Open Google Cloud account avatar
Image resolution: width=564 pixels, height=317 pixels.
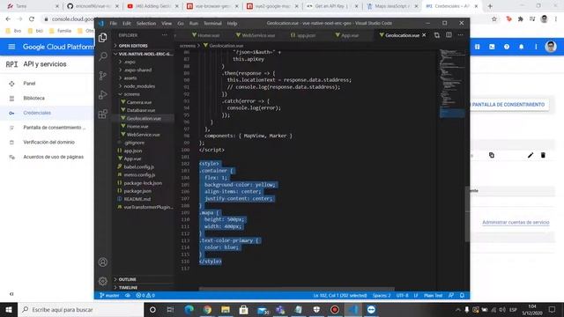pyautogui.click(x=551, y=47)
